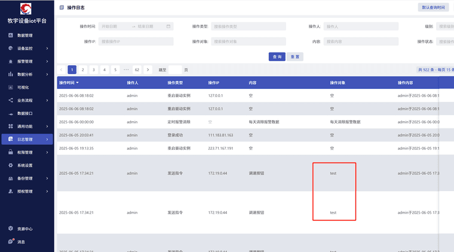454x252 pixels.
Task: Expand the 备份管理 submenu chevron
Action: pyautogui.click(x=47, y=178)
